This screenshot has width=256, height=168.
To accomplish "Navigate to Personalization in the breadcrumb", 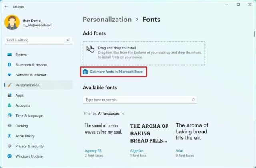I will [107, 20].
